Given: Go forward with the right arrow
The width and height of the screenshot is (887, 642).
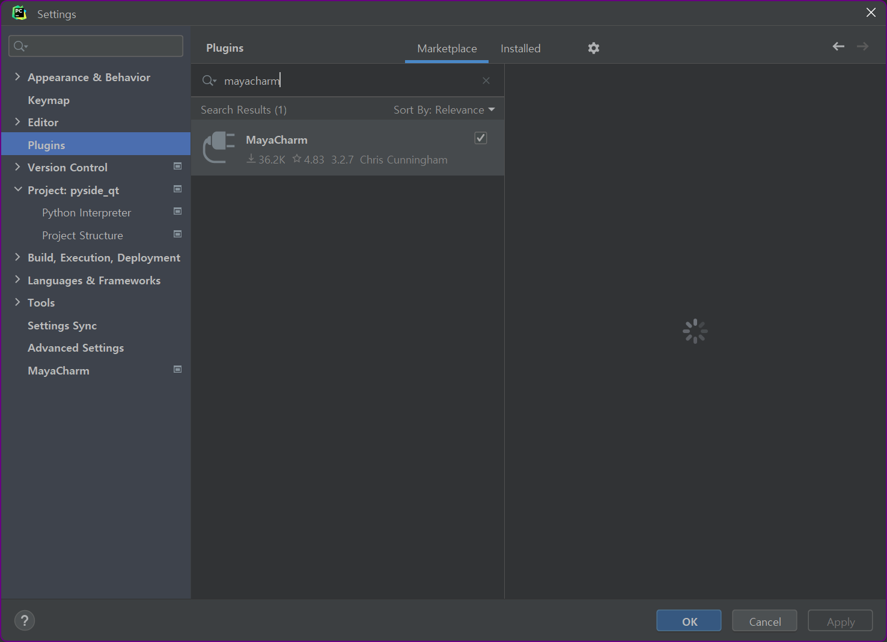Looking at the screenshot, I should (x=863, y=46).
